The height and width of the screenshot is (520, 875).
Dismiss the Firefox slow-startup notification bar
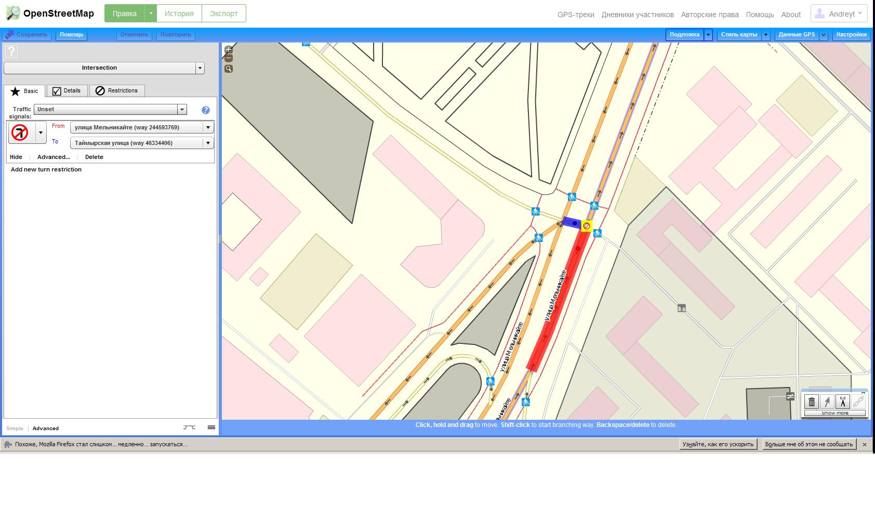(865, 445)
